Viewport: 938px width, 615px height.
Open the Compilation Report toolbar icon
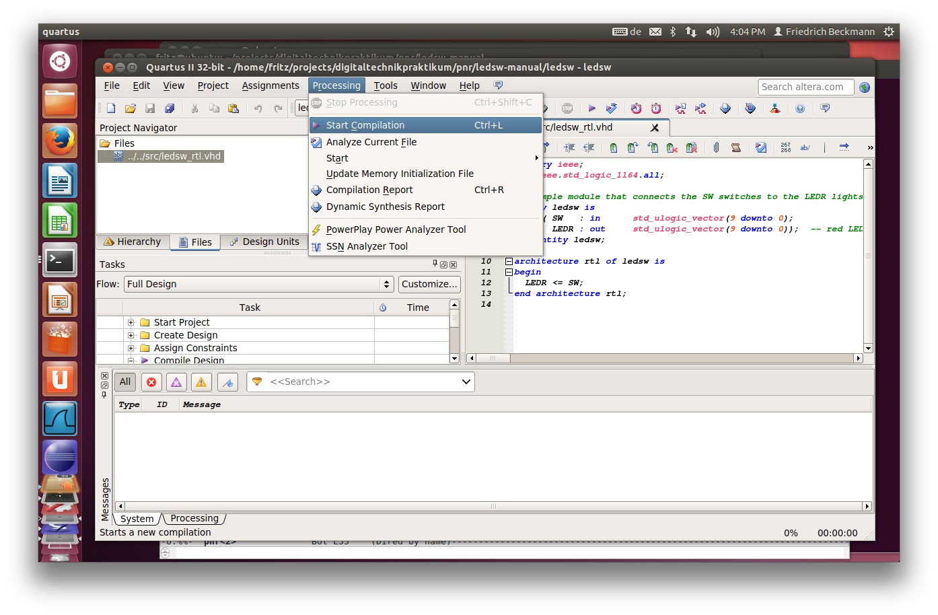(725, 108)
